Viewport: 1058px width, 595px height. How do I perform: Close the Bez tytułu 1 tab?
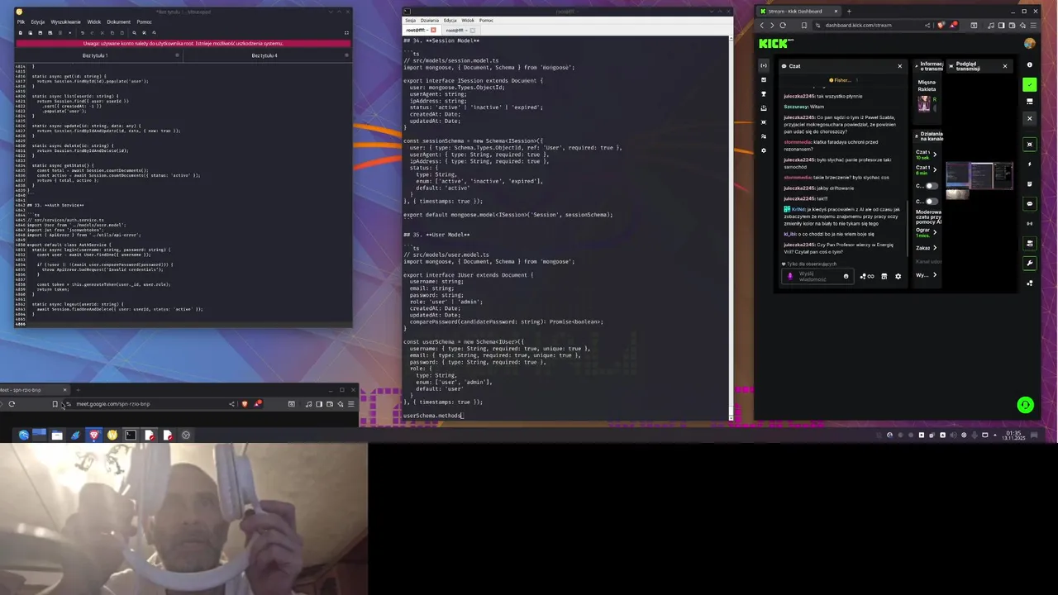click(177, 55)
